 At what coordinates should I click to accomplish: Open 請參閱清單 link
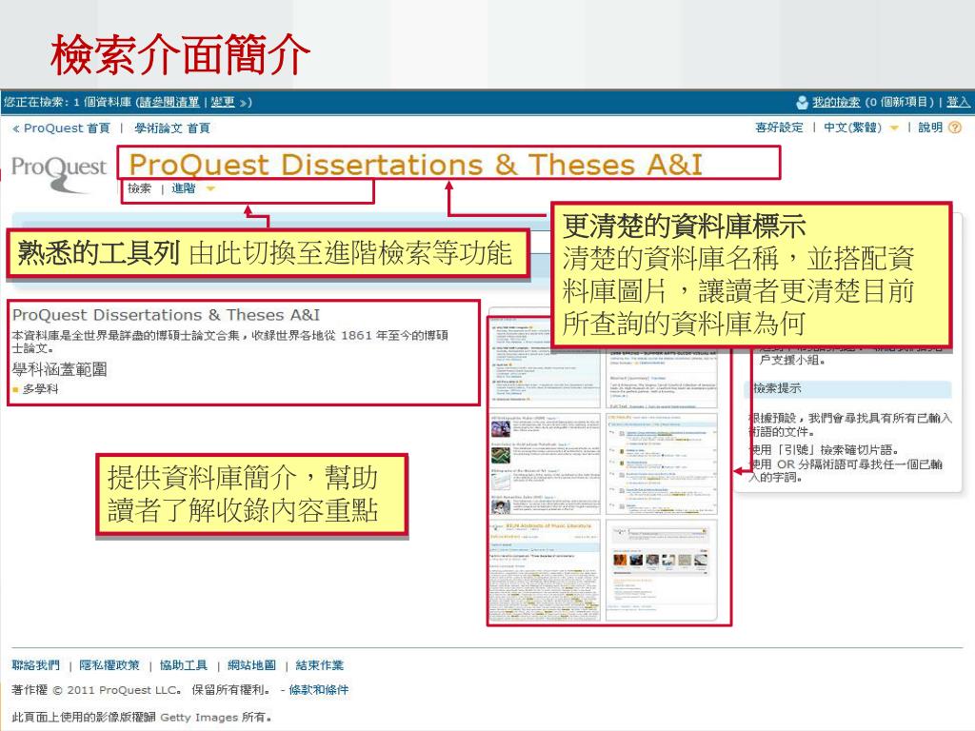coord(169,102)
